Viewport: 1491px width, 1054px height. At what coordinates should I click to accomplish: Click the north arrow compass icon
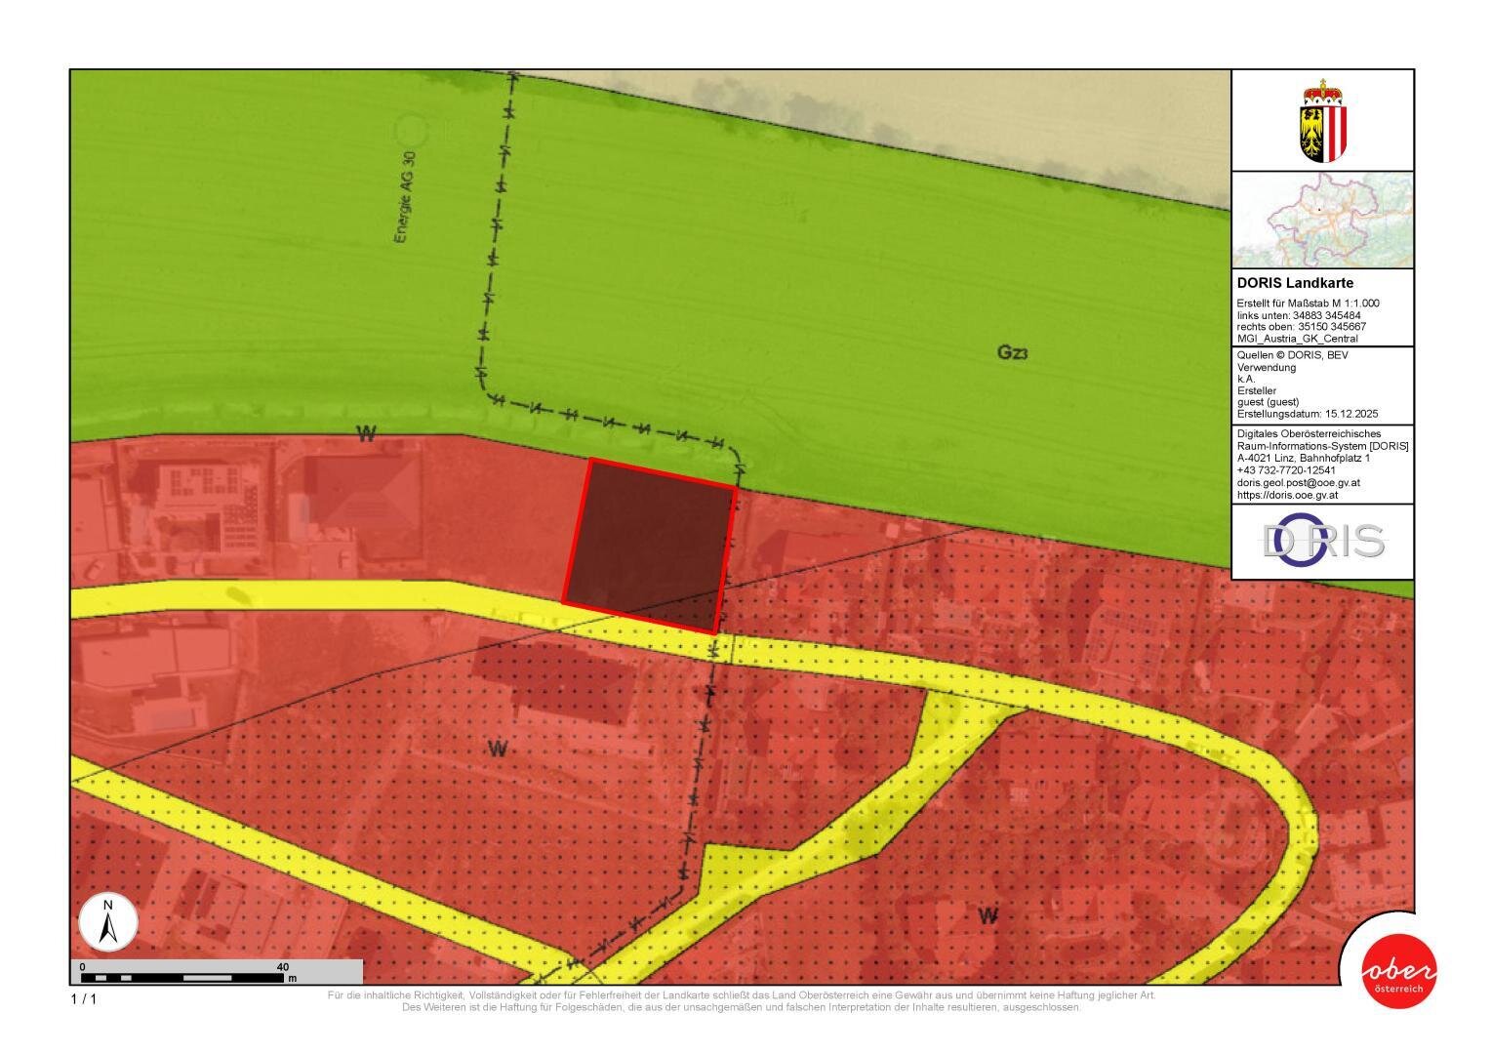[x=108, y=922]
